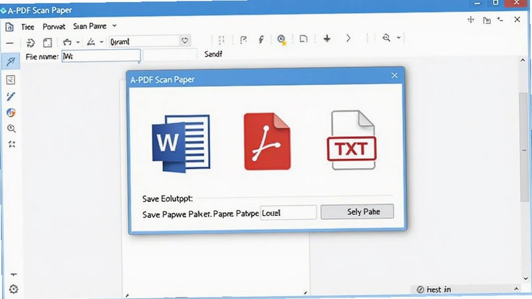
Task: Open the Dyraml combo box
Action: (144, 41)
